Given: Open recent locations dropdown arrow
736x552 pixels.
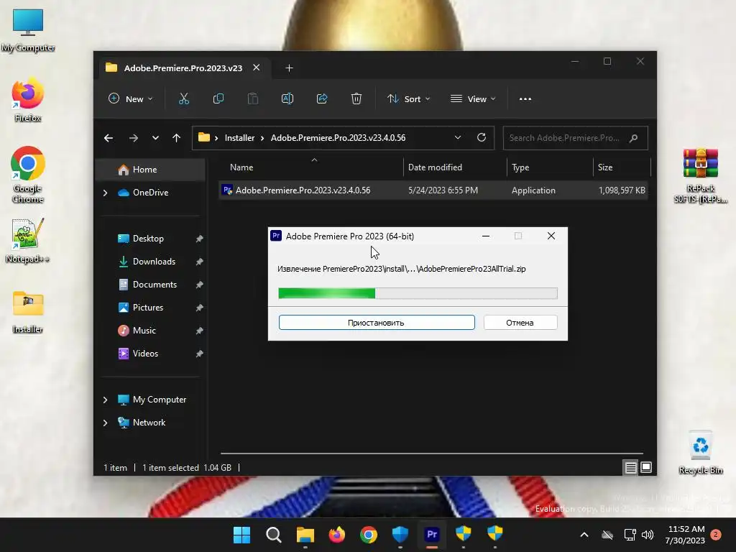Looking at the screenshot, I should [x=155, y=138].
